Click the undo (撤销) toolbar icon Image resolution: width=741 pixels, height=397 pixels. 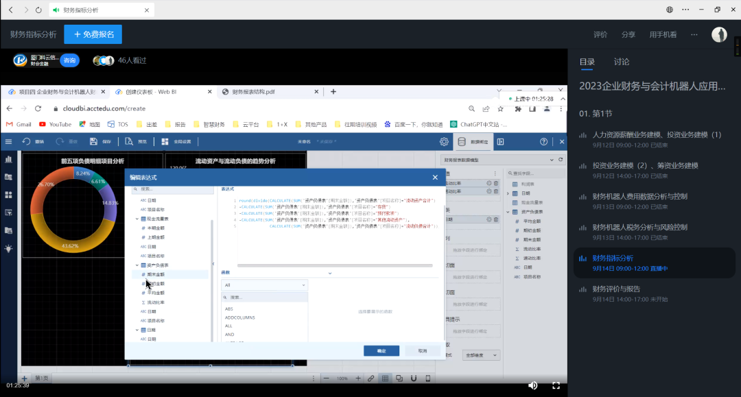[27, 142]
